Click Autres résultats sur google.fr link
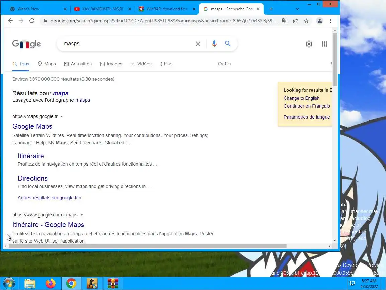Viewport: 386px width, 290px height. coord(50,198)
